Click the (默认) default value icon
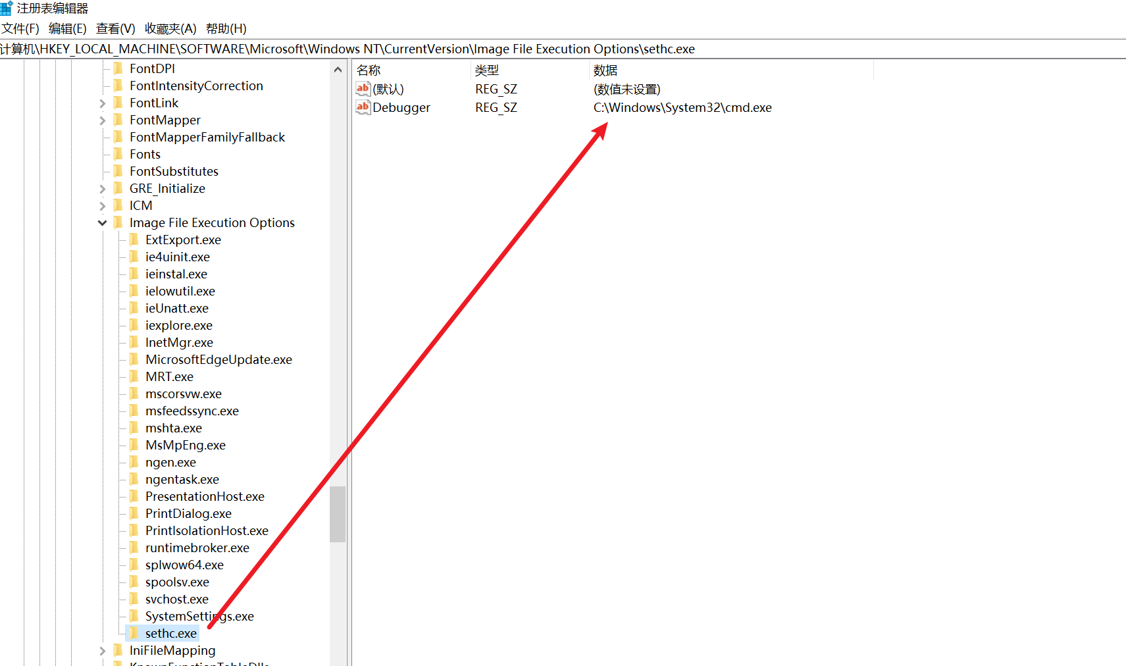This screenshot has width=1126, height=666. coord(363,89)
